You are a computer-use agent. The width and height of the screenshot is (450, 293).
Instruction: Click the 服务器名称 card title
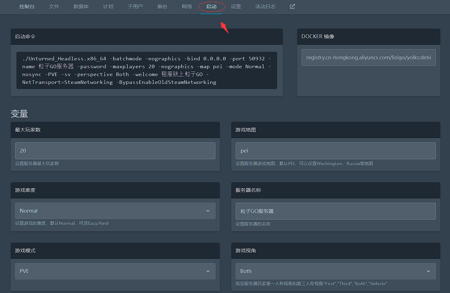(x=248, y=190)
